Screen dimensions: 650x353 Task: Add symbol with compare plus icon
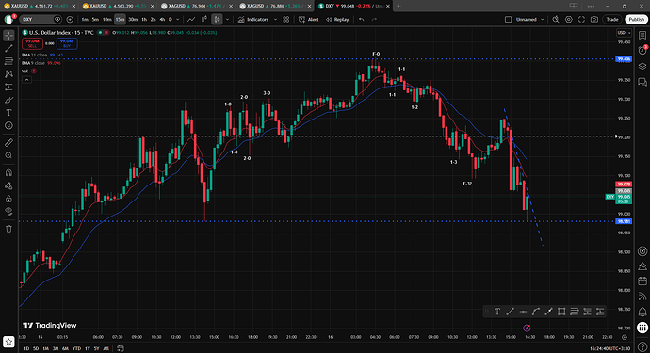pos(70,20)
